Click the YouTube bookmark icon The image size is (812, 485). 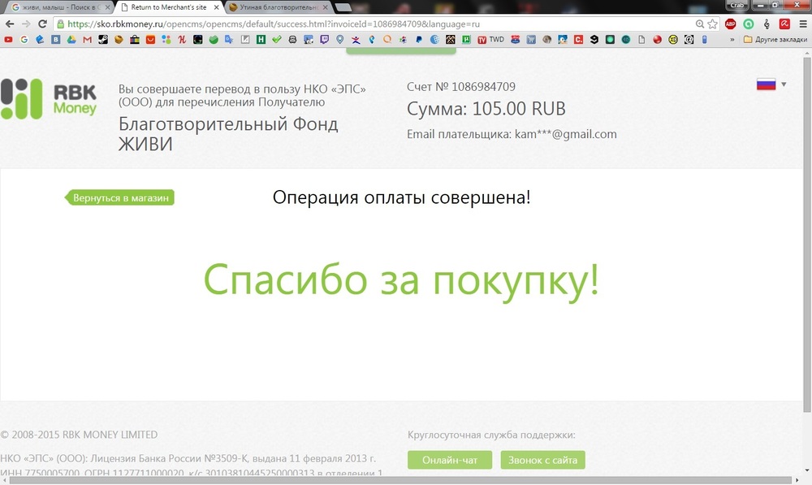pos(8,39)
